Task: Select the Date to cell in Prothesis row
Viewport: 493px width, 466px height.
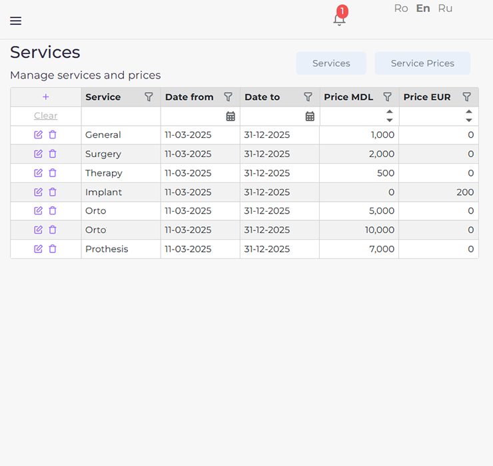Action: 280,249
